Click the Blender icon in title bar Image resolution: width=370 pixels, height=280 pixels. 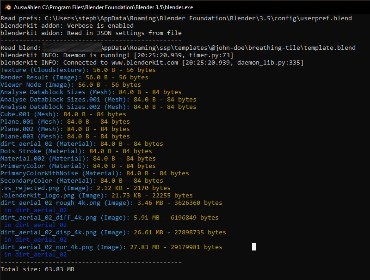(7, 7)
